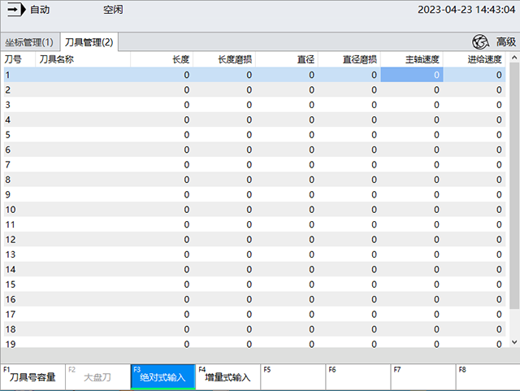
Task: Click the 进给速度 column header
Action: (x=474, y=59)
